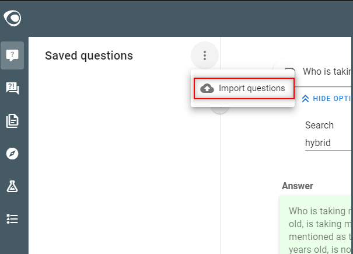Open the documents sidebar icon
The height and width of the screenshot is (254, 353).
pyautogui.click(x=12, y=121)
